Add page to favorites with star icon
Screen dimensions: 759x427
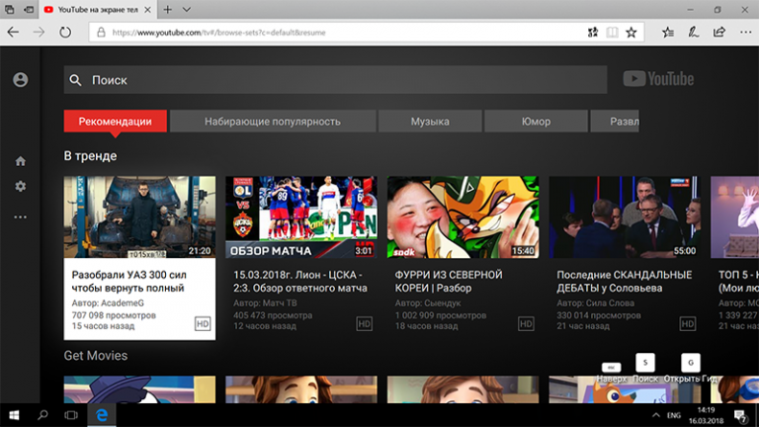(x=632, y=32)
